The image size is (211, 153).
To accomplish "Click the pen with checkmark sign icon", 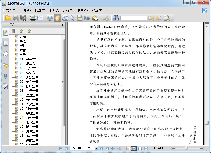I will tap(106, 18).
